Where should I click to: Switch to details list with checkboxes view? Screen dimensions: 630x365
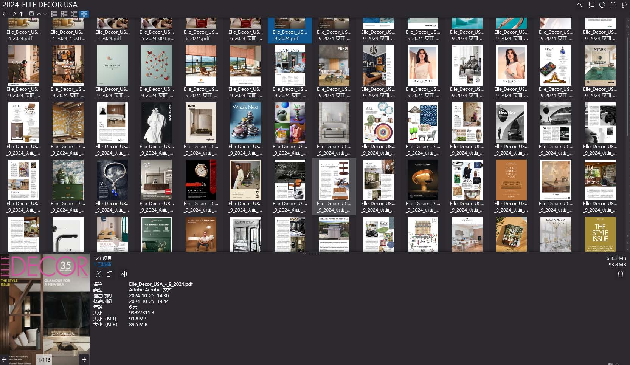[x=64, y=14]
